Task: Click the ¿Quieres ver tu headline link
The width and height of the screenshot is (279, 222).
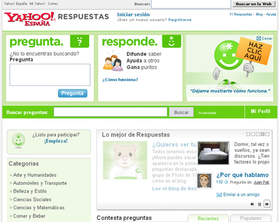Action: (x=174, y=145)
